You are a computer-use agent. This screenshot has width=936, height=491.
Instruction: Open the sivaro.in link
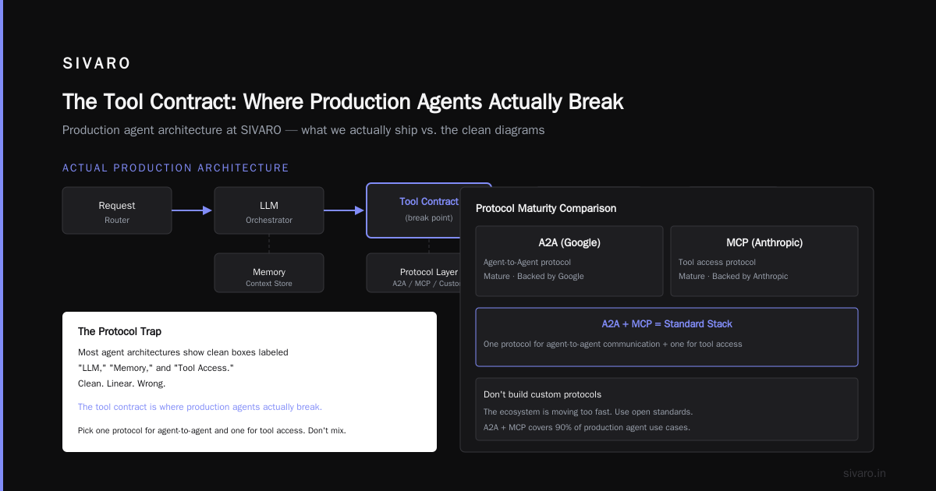click(864, 473)
